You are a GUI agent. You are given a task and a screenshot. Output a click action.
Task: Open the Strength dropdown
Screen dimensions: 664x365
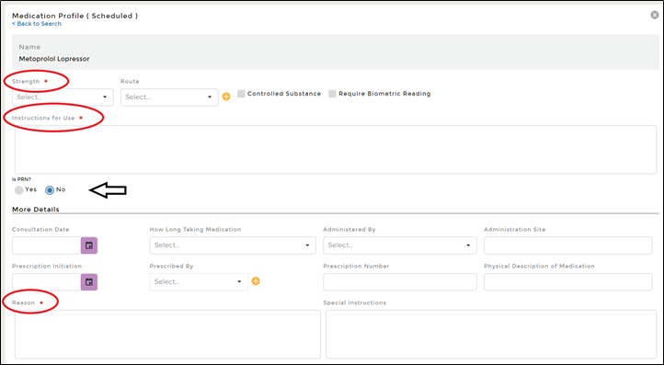pyautogui.click(x=63, y=97)
